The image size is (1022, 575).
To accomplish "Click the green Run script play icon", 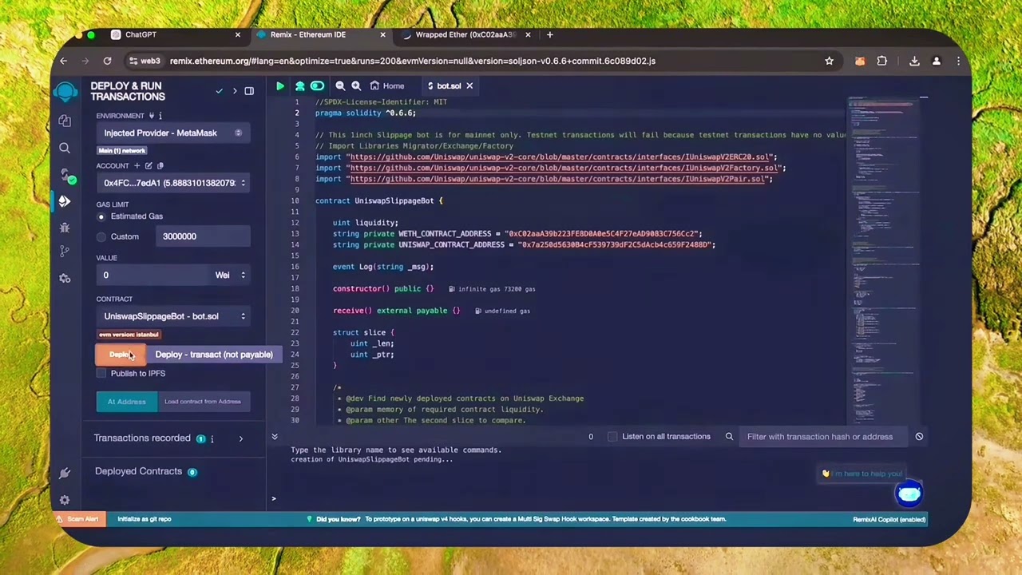I will point(280,85).
